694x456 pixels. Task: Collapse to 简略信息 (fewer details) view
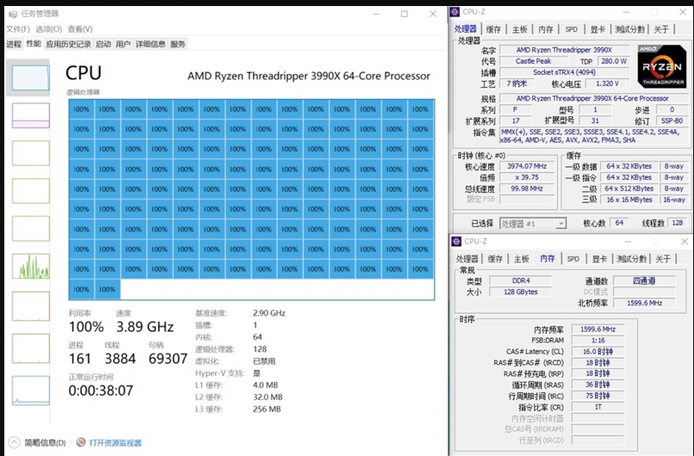39,442
